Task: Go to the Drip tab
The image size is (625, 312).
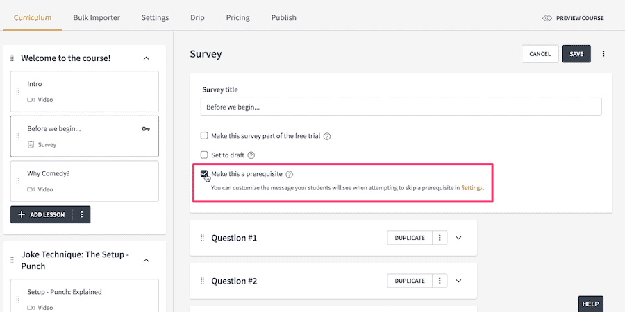Action: 197,17
